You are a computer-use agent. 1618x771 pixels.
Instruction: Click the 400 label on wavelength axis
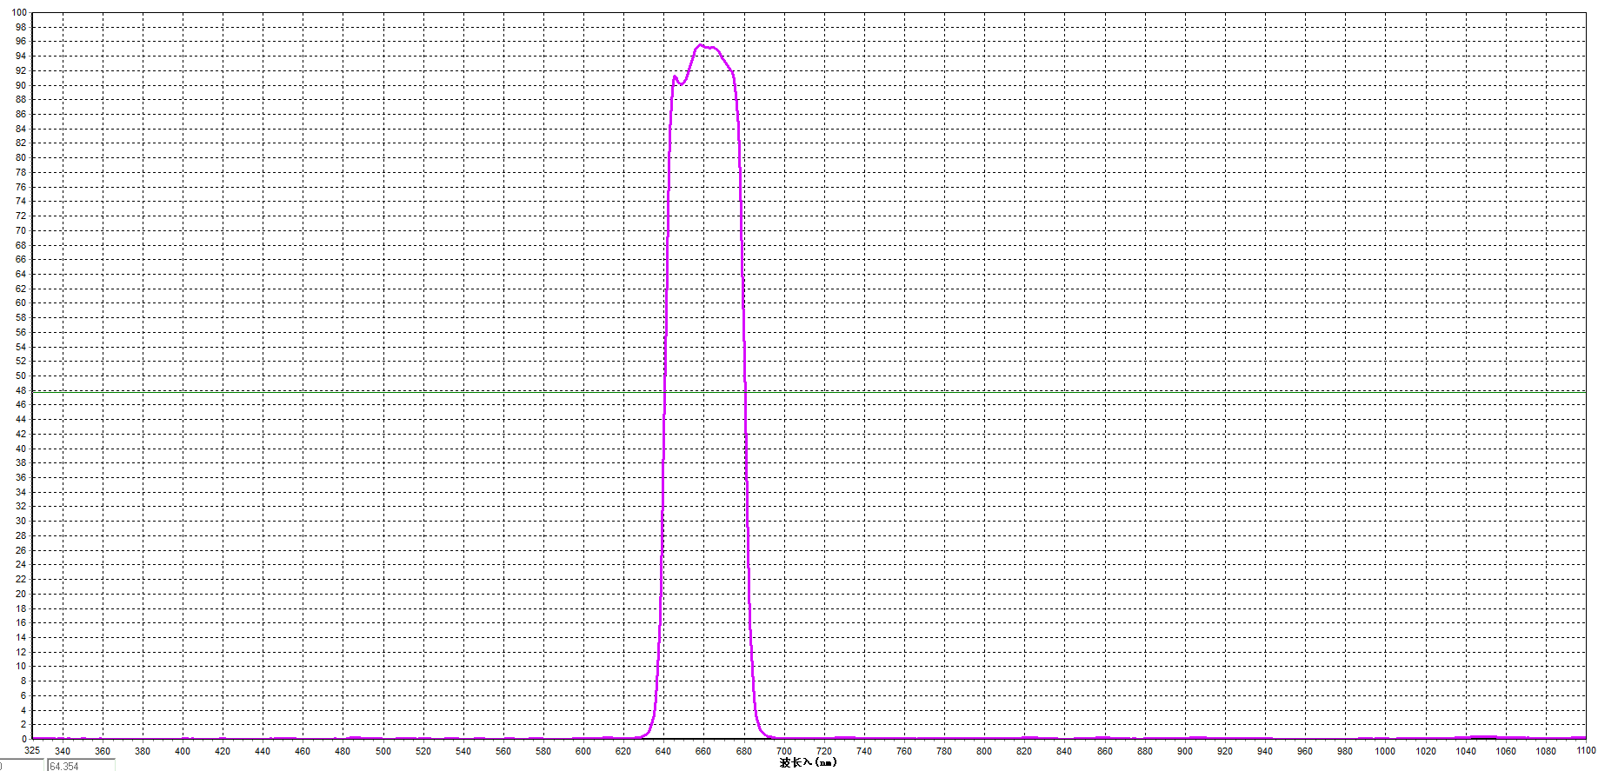[183, 751]
